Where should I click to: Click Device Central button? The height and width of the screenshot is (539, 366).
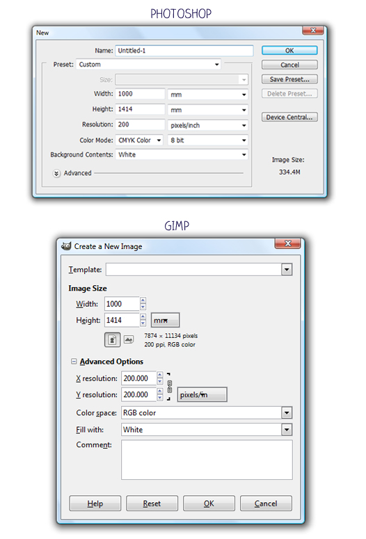[x=289, y=118]
